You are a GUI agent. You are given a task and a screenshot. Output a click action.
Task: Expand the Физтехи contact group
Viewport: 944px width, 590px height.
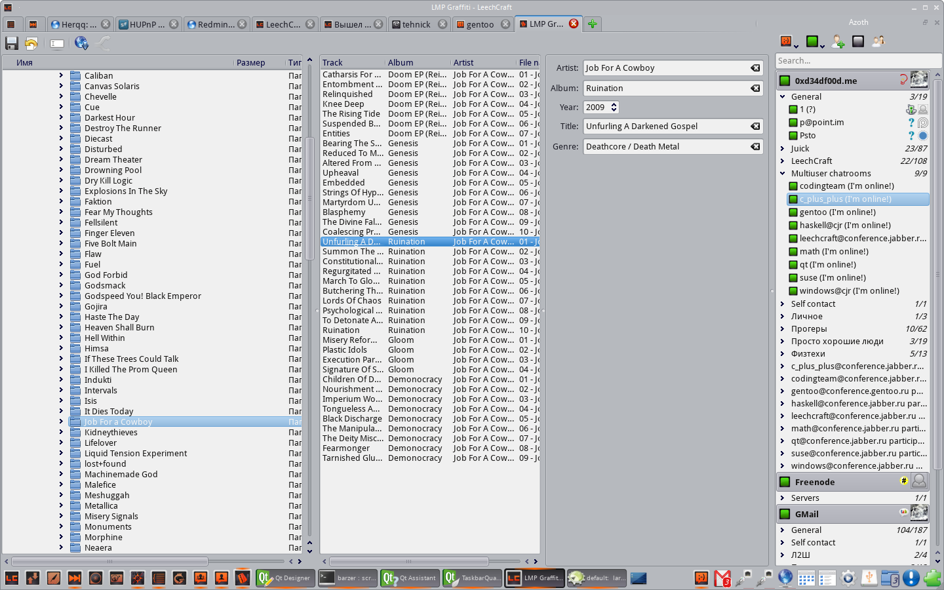point(783,354)
